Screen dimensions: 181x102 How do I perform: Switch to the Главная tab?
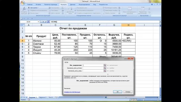[x=30, y=5]
